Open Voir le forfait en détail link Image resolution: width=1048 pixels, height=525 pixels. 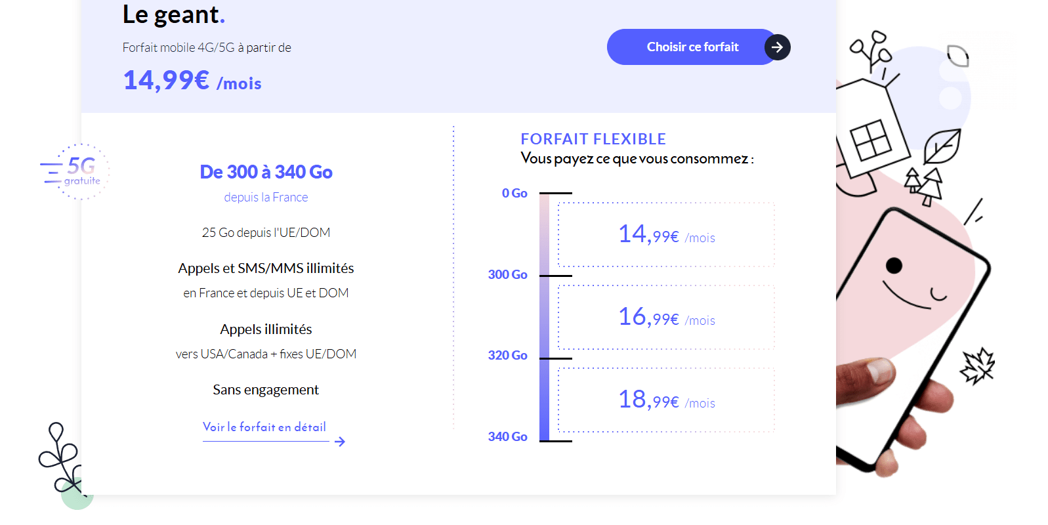[x=264, y=427]
